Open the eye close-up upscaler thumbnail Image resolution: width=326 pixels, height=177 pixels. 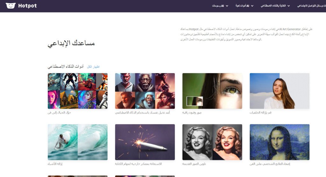tap(212, 91)
